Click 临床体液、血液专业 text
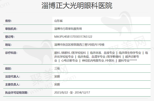154x101 pixels. point(102,53)
